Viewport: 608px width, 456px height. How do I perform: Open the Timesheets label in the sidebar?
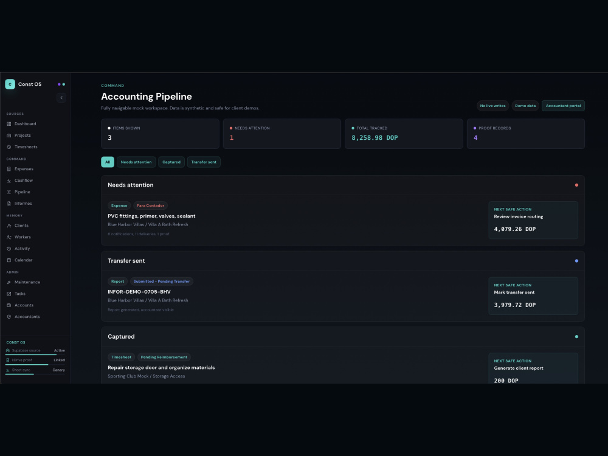pos(26,147)
